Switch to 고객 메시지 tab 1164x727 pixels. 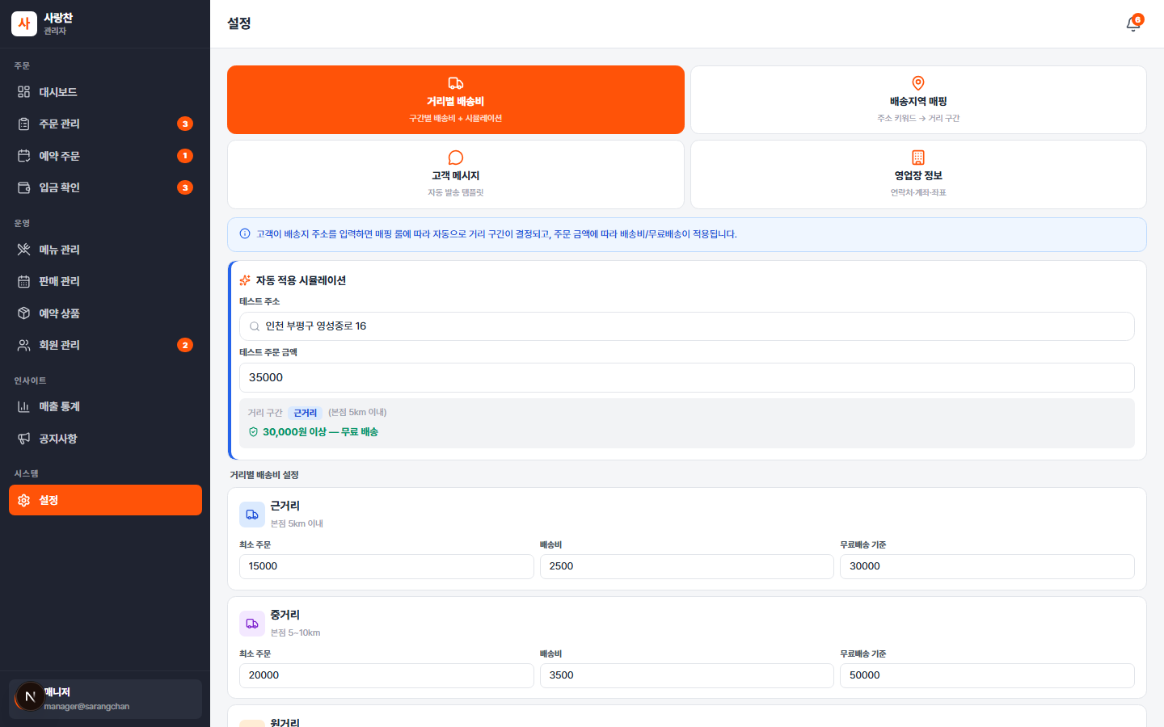coord(456,174)
